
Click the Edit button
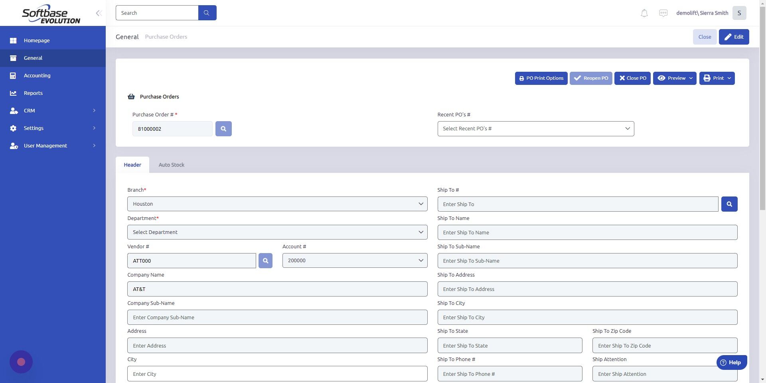coord(734,37)
